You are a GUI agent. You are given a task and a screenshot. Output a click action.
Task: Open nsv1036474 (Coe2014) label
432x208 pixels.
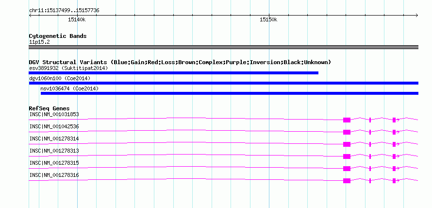69,88
